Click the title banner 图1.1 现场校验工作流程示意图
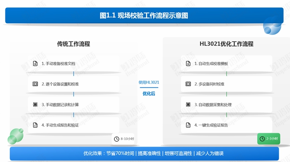This screenshot has width=290, height=162. (144, 15)
